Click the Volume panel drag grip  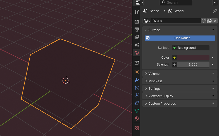point(214,73)
